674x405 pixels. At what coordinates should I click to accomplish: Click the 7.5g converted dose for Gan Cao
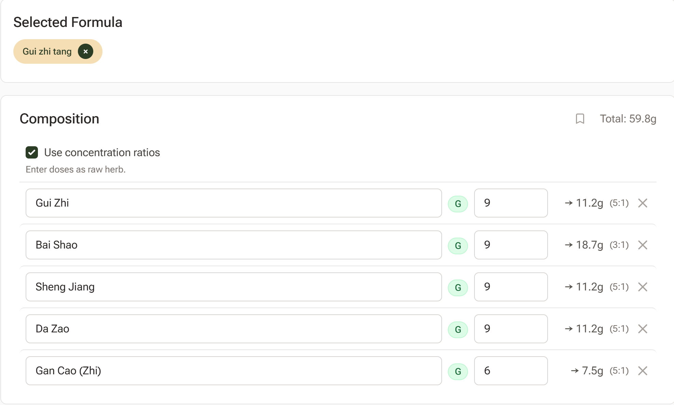click(x=592, y=371)
